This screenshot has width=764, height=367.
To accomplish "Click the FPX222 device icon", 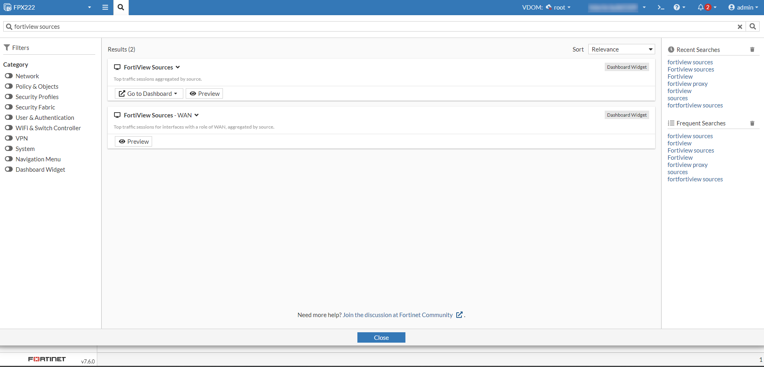I will click(8, 7).
